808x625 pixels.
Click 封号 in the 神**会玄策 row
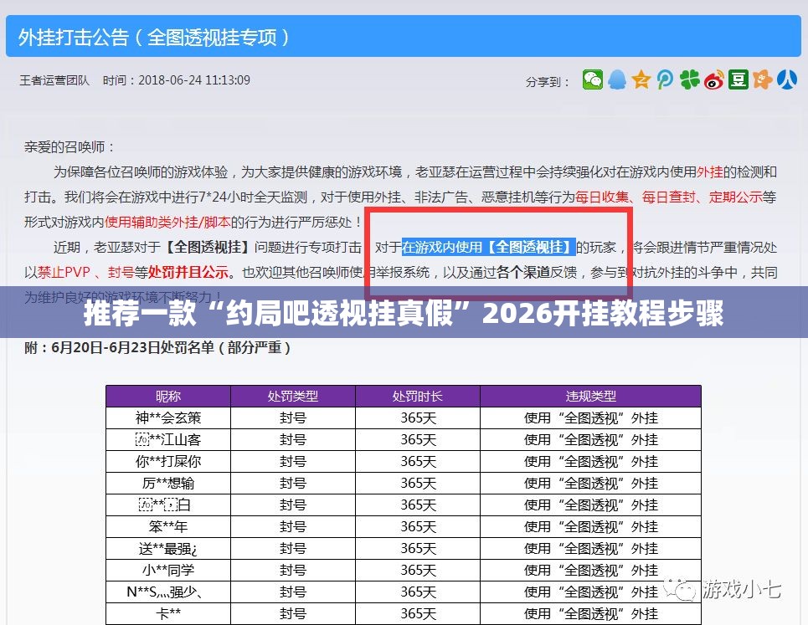coord(293,418)
